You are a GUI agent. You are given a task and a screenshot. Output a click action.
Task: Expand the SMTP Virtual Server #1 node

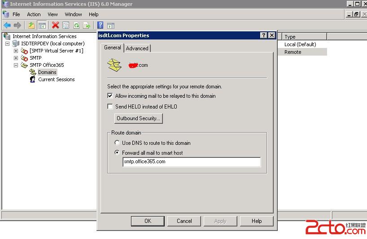pos(16,51)
